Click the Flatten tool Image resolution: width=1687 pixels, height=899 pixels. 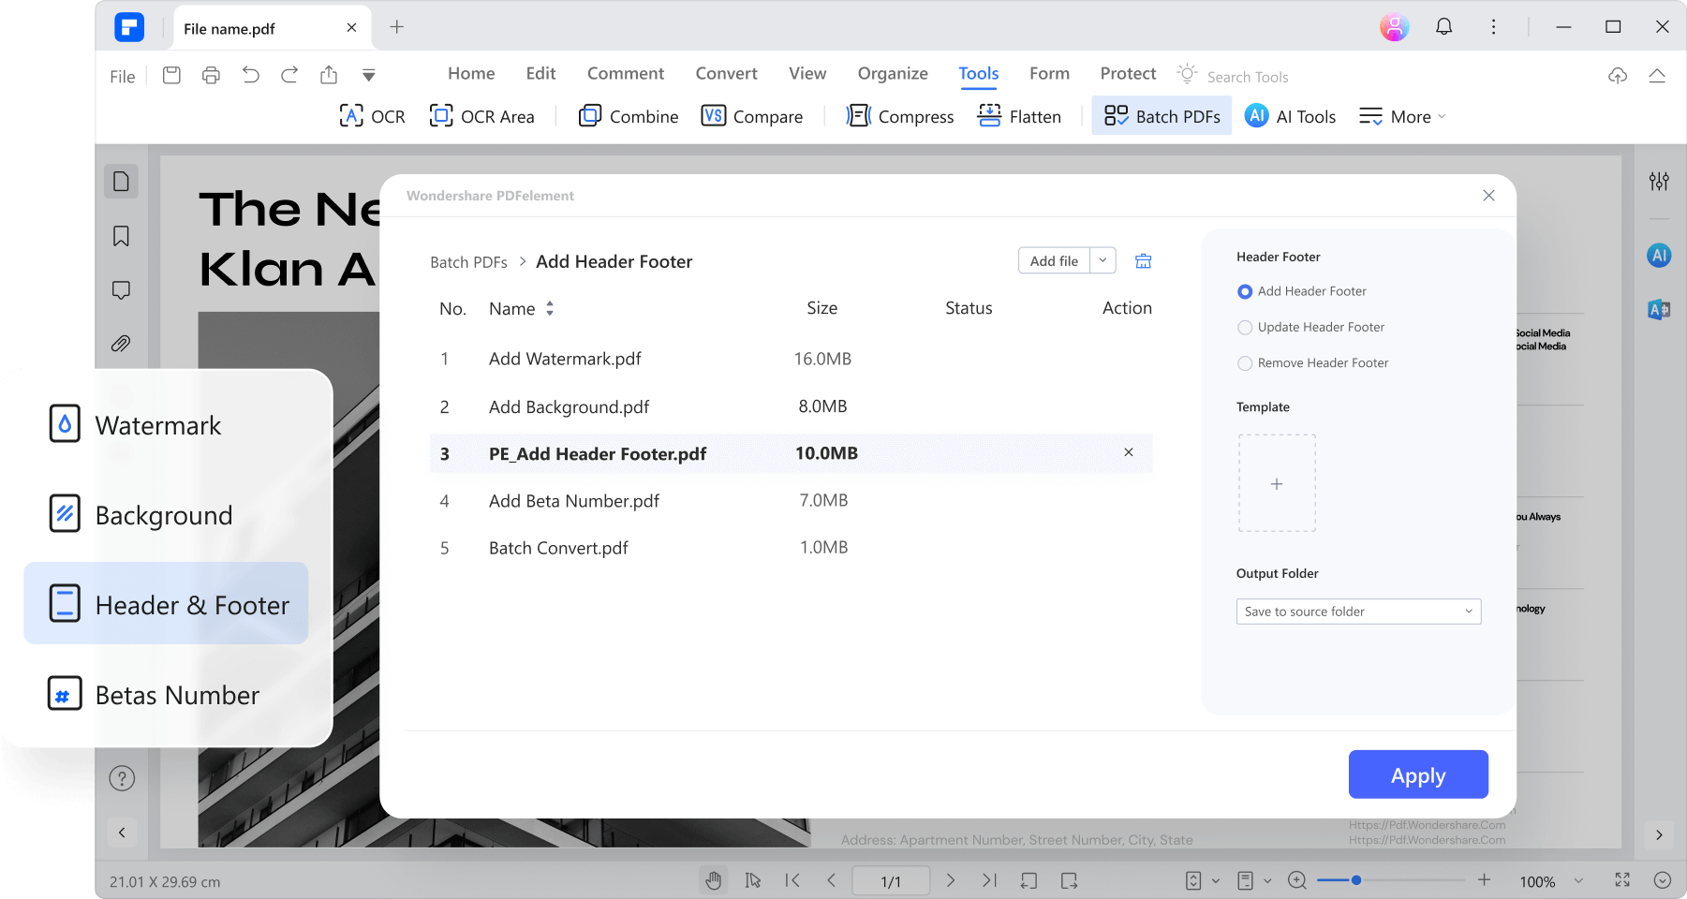pos(1019,116)
